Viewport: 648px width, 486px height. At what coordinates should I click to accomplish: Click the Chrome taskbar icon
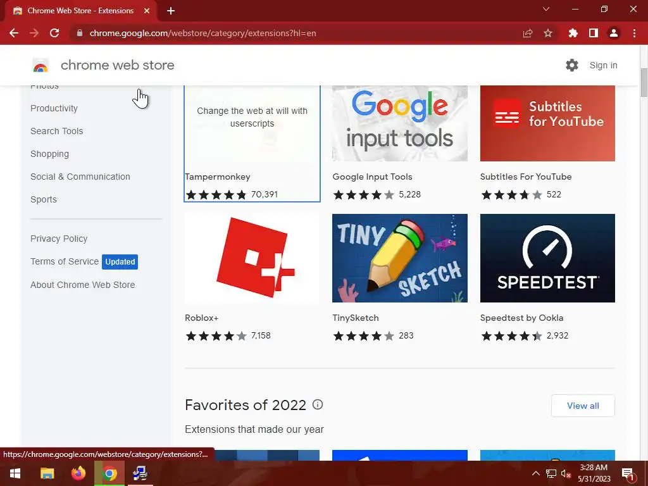(109, 473)
